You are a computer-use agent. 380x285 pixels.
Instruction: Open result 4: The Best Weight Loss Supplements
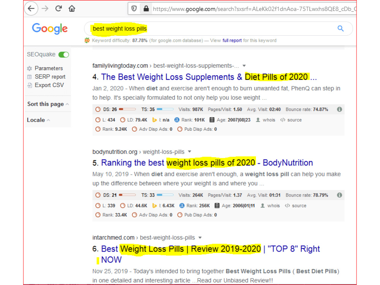[209, 77]
